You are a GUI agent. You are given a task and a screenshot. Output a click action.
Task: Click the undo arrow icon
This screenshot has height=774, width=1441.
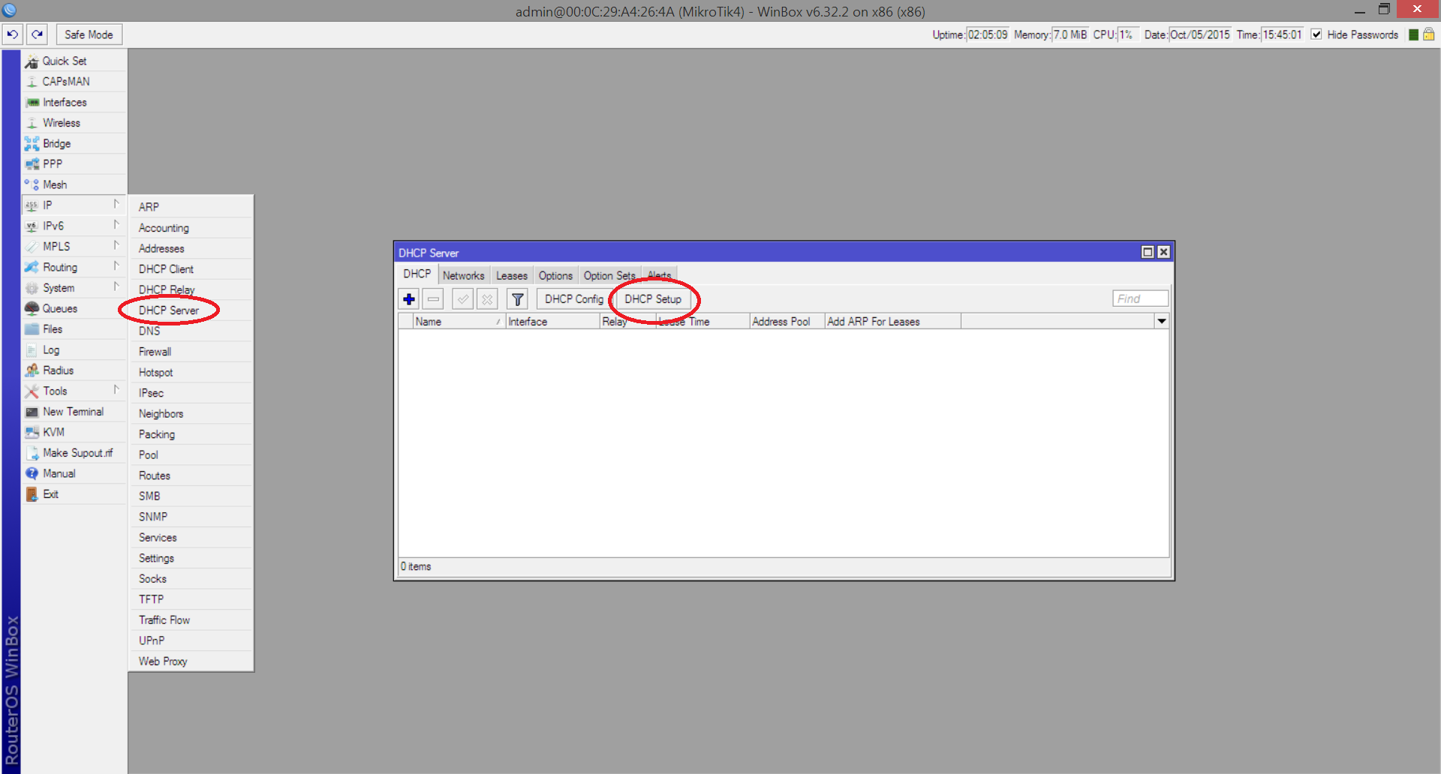[13, 34]
